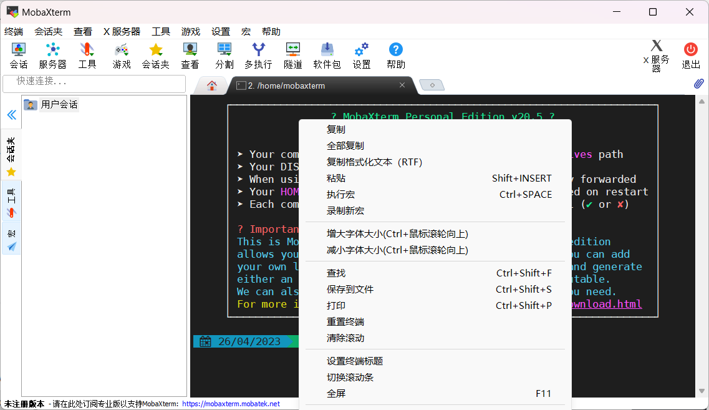The image size is (709, 410).
Task: Select 执行宏 in the context menu
Action: [435, 195]
